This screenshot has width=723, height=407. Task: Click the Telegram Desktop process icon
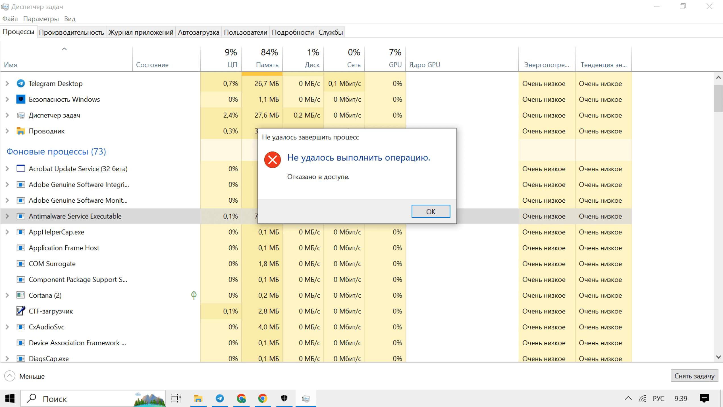21,83
